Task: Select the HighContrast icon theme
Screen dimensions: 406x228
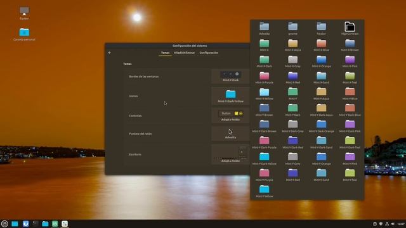Action: [x=350, y=28]
